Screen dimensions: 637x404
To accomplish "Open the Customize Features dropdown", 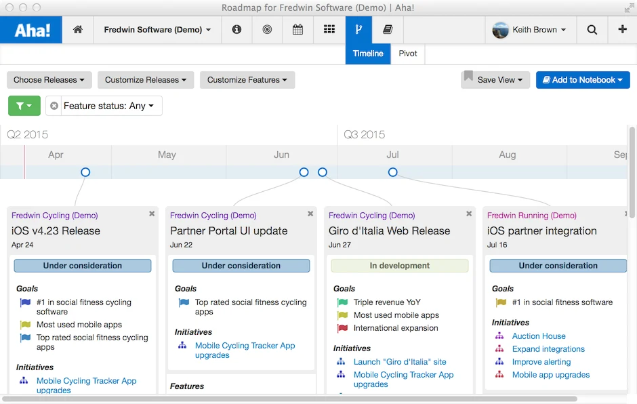I will coord(247,80).
